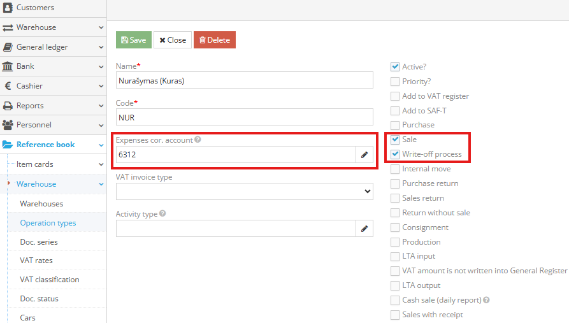Viewport: 569px width, 323px height.
Task: Enable the Add to VAT register checkbox
Action: [x=395, y=96]
